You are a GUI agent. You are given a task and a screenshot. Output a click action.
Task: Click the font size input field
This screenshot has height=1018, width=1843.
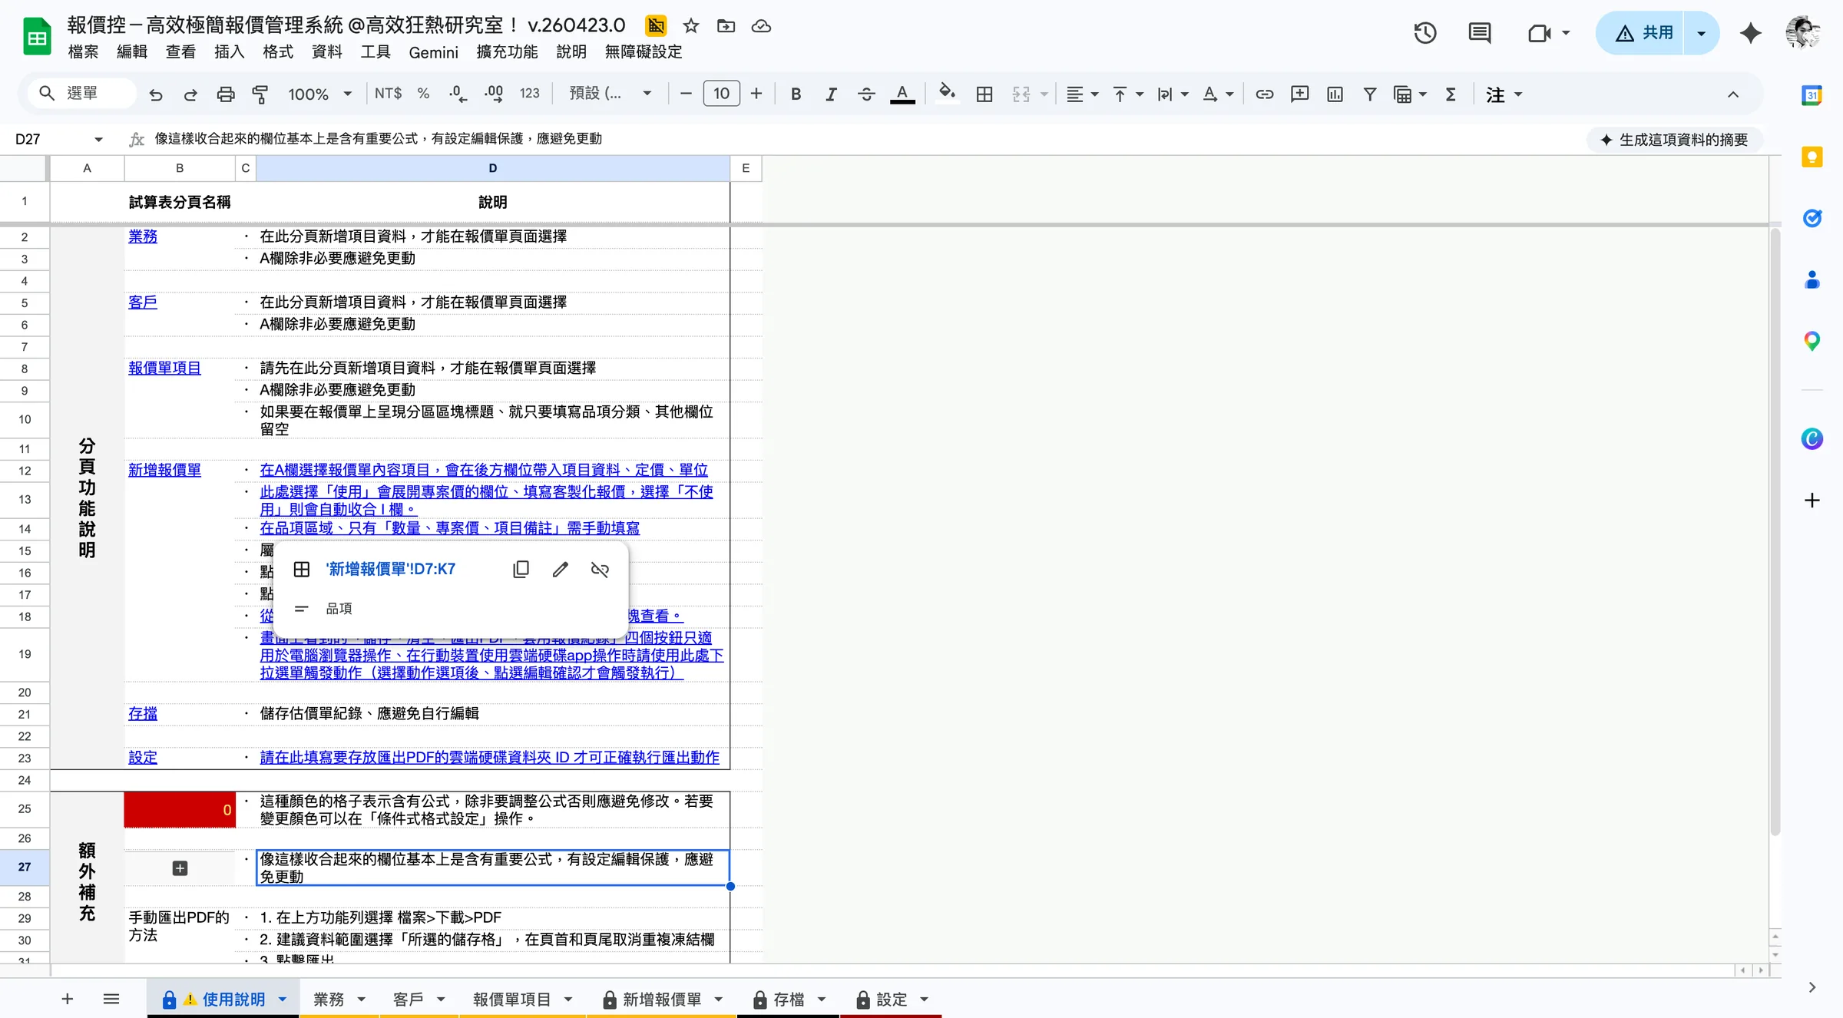(721, 94)
